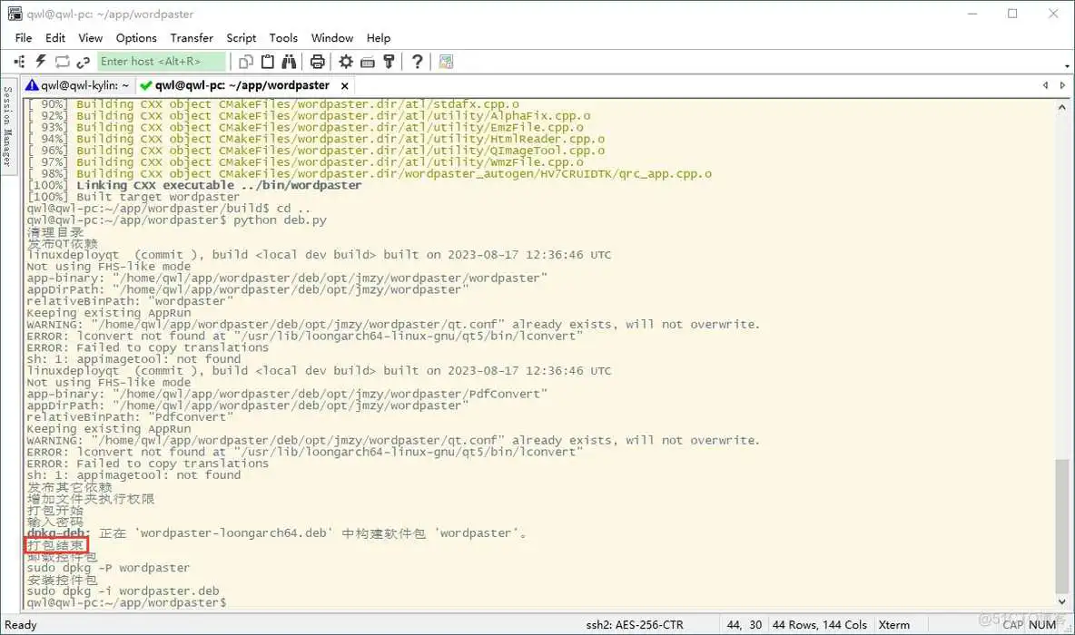Open the Session Manager connect icon
This screenshot has height=635, width=1075.
coord(20,62)
